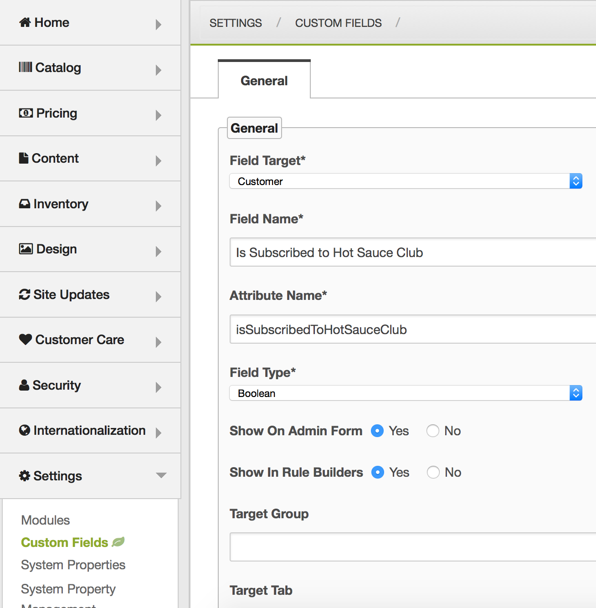
Task: Open the System Properties submenu link
Action: click(x=73, y=565)
